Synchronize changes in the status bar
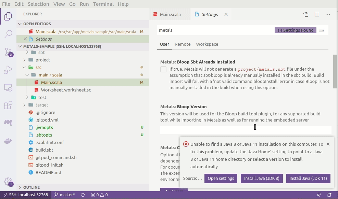 (x=83, y=195)
